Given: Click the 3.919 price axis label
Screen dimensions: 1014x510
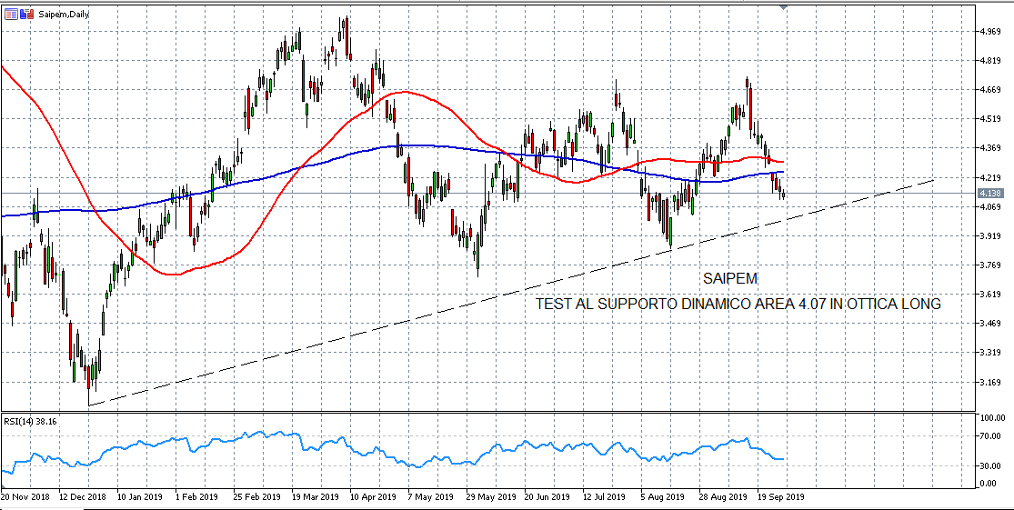Looking at the screenshot, I should (990, 236).
